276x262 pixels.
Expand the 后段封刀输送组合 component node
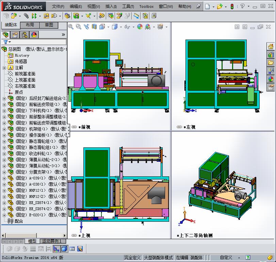4,99
